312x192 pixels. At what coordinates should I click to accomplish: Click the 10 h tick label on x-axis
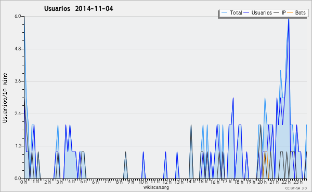(x=143, y=182)
